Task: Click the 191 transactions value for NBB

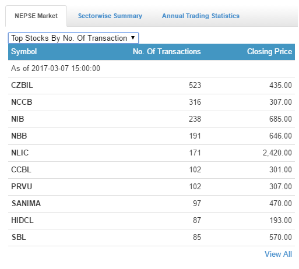Action: [195, 136]
